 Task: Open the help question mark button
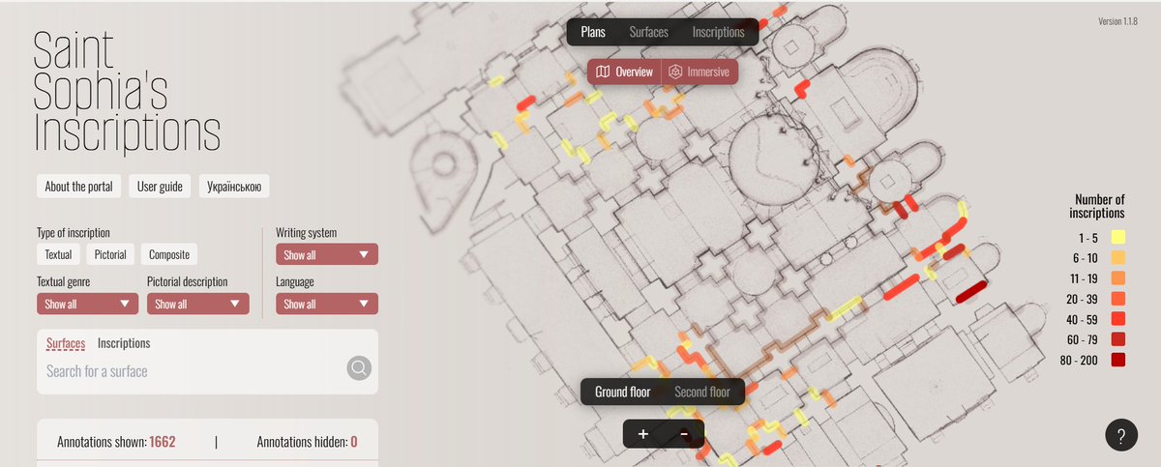[1120, 434]
